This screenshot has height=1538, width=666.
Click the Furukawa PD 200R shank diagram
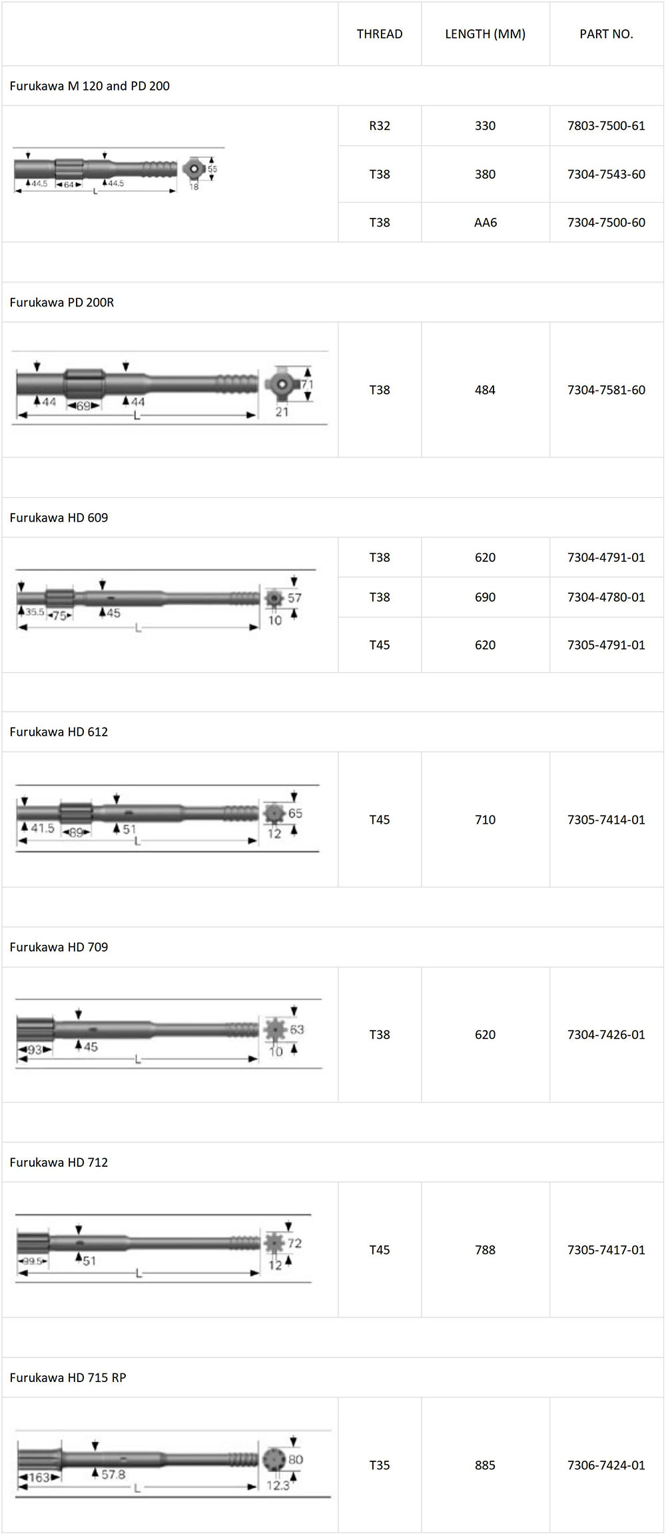click(x=170, y=389)
